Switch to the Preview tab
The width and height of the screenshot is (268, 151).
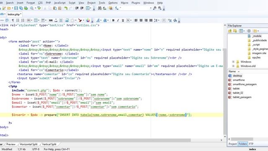(x=11, y=144)
